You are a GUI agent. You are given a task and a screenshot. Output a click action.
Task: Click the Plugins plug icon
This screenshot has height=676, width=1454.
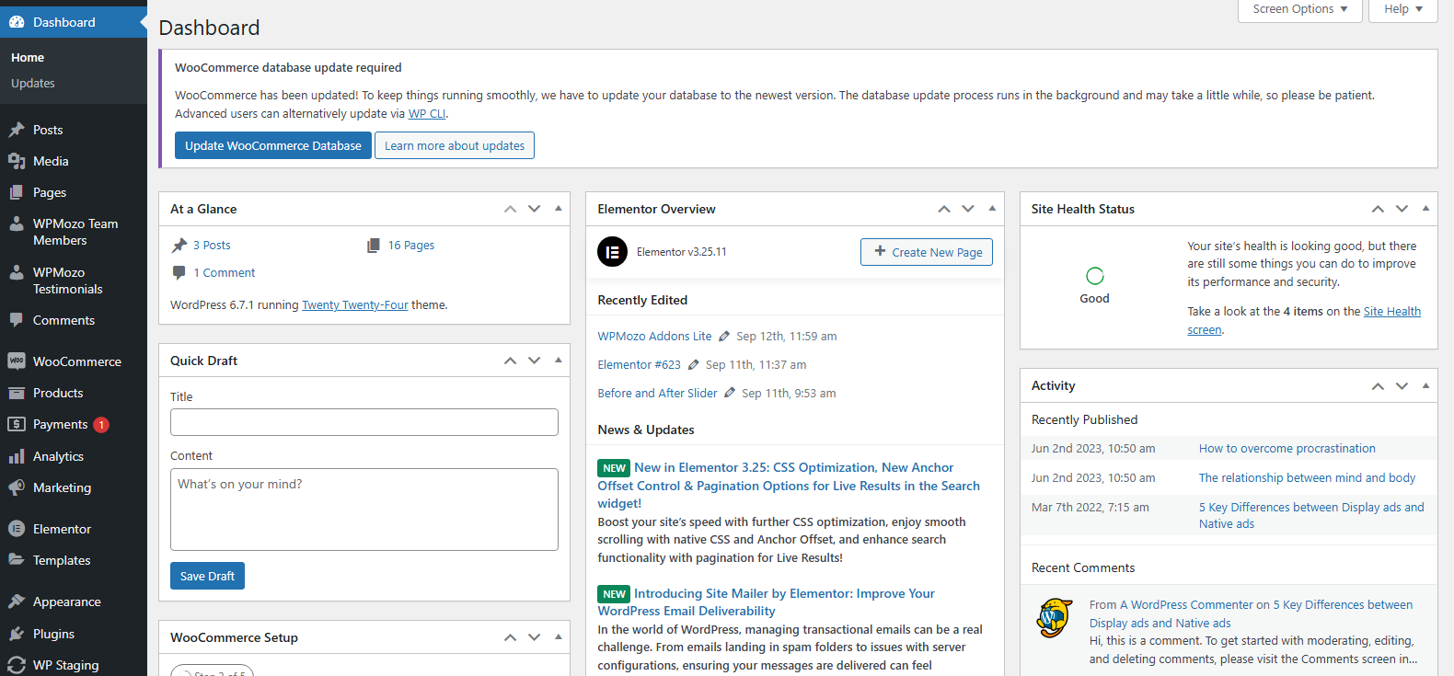point(17,634)
